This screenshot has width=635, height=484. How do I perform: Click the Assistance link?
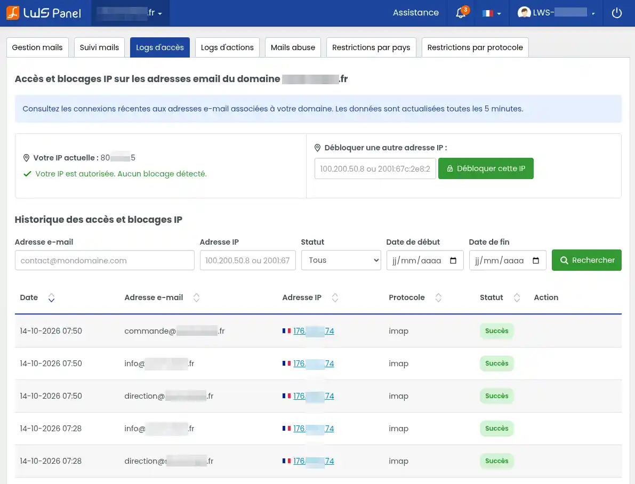click(415, 13)
